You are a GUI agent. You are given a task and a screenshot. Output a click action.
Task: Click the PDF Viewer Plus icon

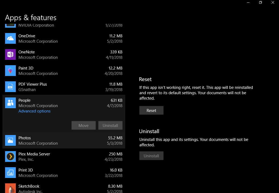click(x=10, y=87)
